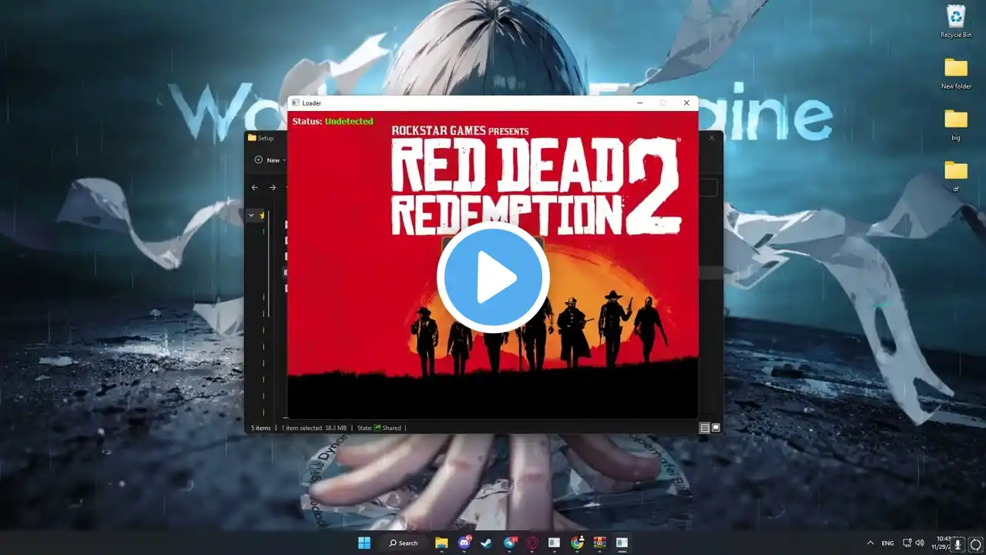Click the Loader window title icon

tap(295, 103)
